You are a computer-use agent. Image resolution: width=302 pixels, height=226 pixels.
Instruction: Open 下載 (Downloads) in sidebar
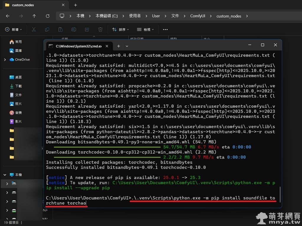(x=18, y=86)
